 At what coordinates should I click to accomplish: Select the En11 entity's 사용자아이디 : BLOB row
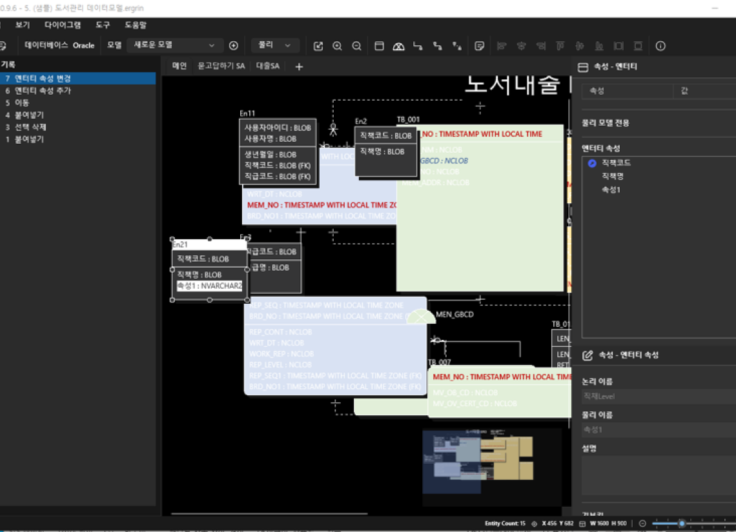(278, 128)
